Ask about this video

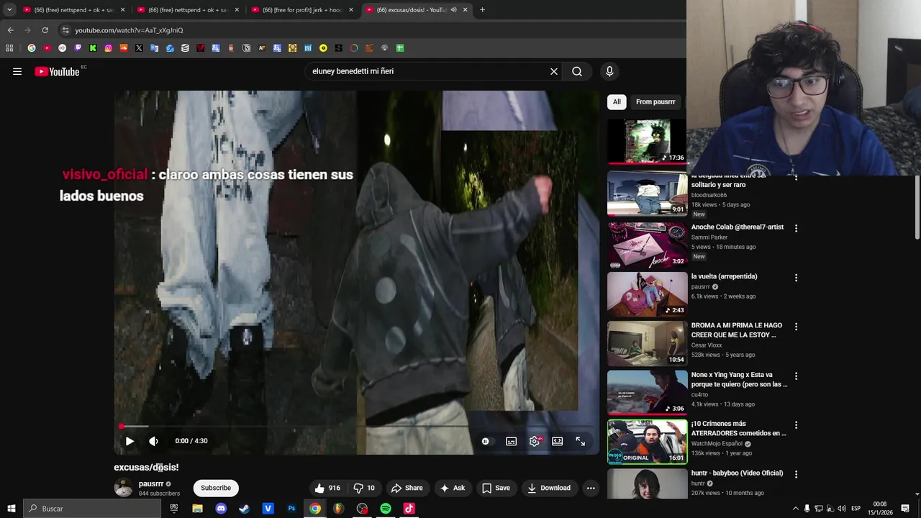[452, 488]
